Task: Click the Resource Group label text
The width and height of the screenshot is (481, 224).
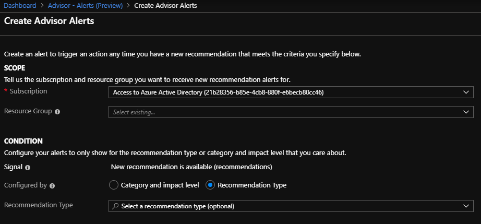Action: coord(28,111)
